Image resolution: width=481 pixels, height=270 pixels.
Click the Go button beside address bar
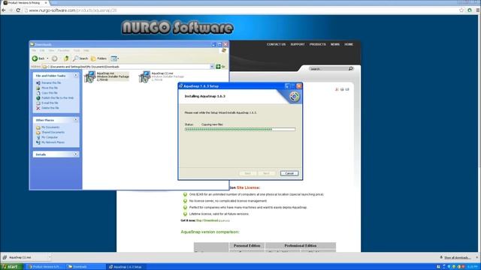pyautogui.click(x=220, y=67)
